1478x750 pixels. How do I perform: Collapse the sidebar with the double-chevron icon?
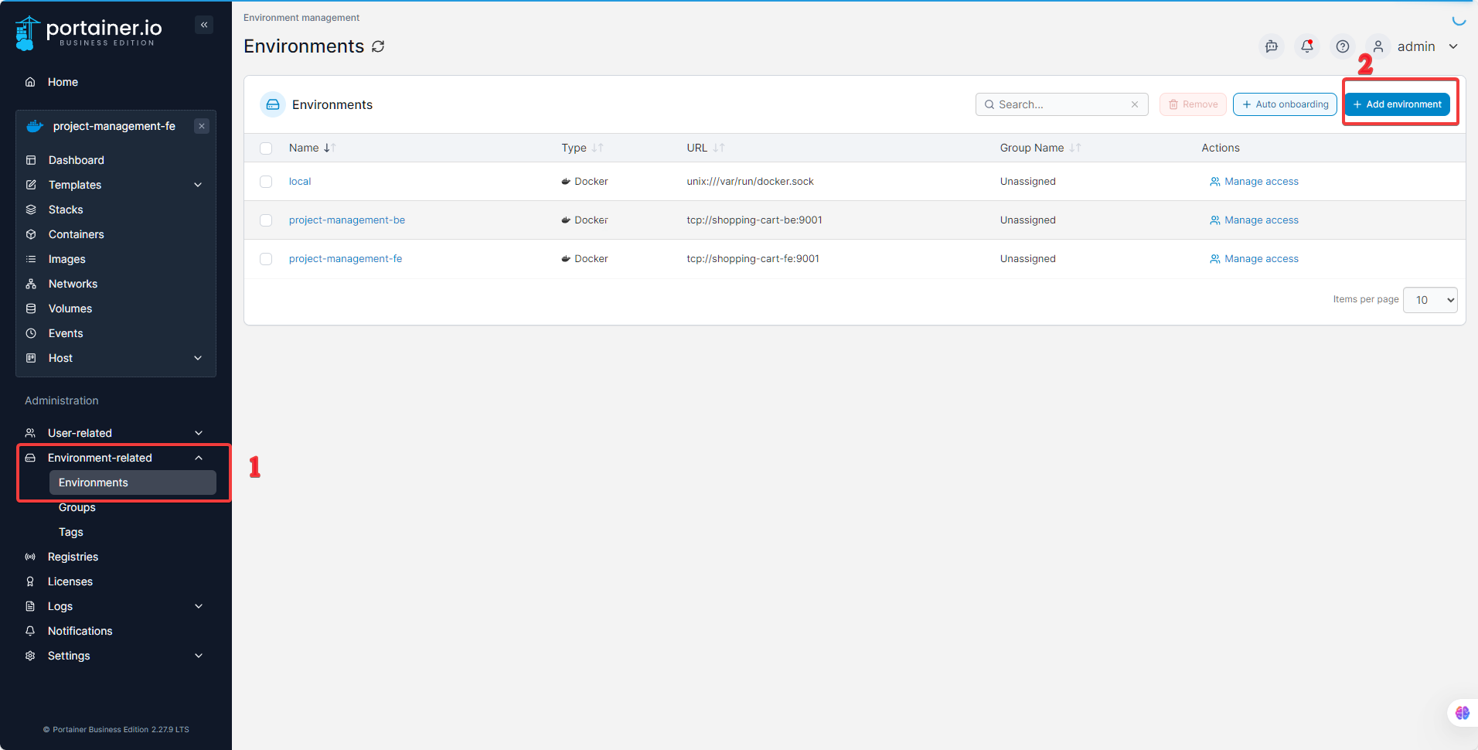pyautogui.click(x=204, y=25)
